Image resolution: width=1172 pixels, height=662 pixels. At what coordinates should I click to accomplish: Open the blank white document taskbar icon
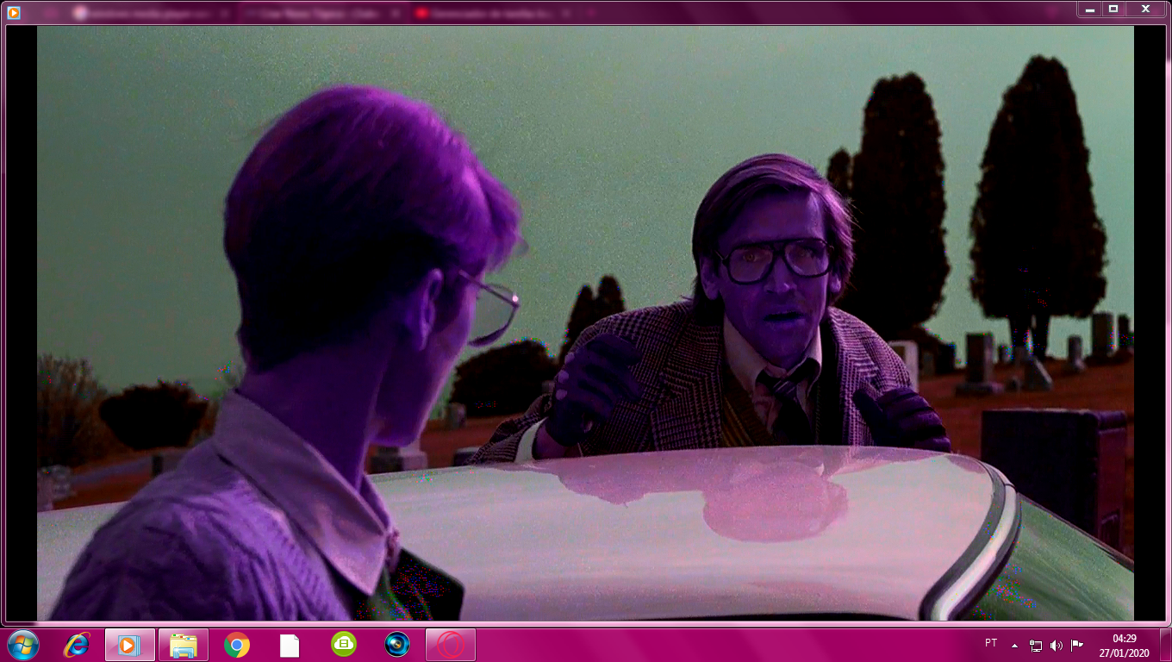[x=290, y=645]
